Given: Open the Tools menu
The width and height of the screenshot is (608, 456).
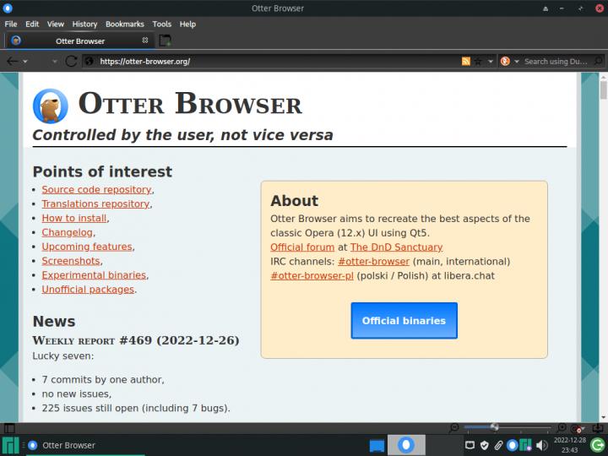Looking at the screenshot, I should click(x=161, y=24).
